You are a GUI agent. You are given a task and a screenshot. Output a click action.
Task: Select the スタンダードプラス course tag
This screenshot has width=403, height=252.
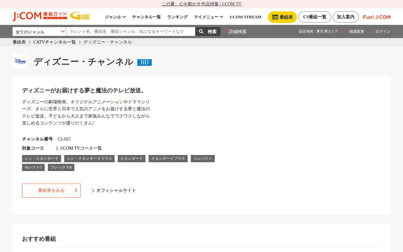coord(168,158)
